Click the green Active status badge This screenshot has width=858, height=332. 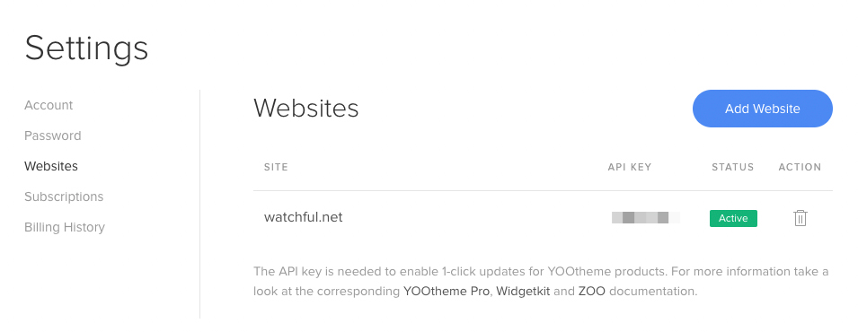coord(733,218)
